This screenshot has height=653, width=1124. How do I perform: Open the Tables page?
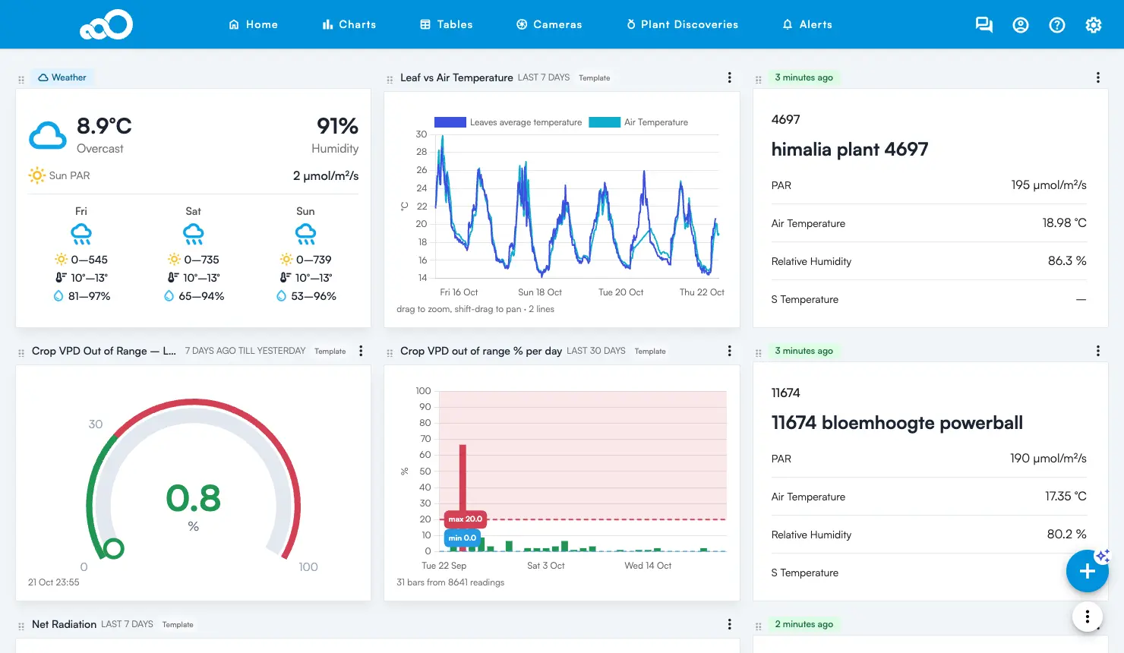click(x=447, y=24)
